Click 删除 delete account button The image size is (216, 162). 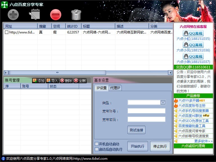point(66,81)
